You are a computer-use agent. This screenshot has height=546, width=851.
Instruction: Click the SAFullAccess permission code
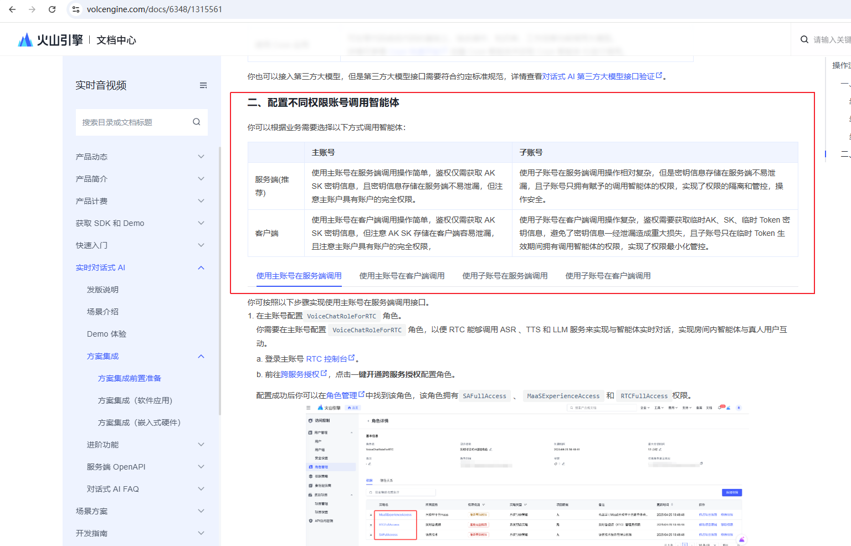pyautogui.click(x=484, y=396)
